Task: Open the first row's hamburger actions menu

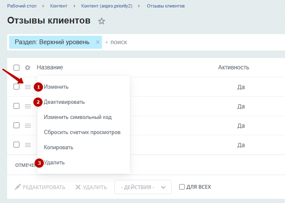Action: click(x=28, y=87)
